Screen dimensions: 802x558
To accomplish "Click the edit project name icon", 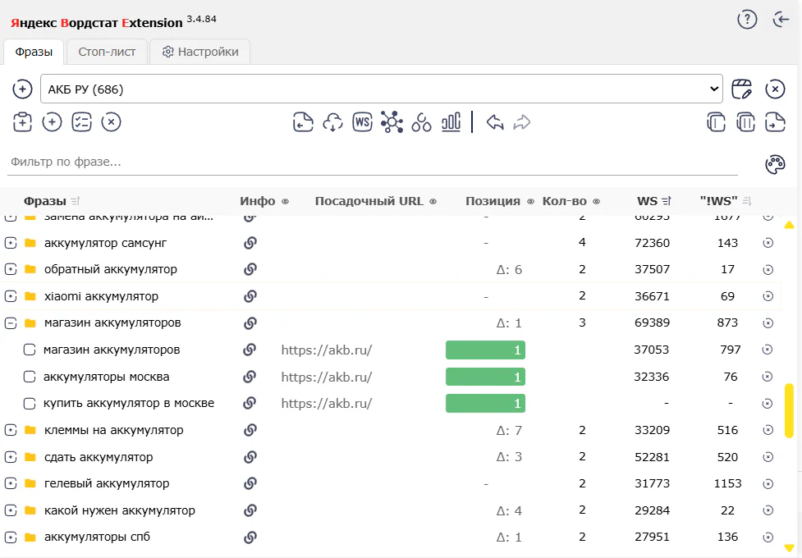I will click(x=741, y=89).
